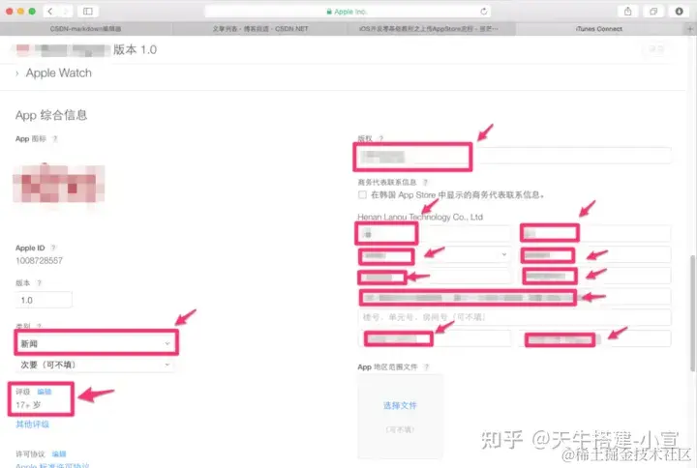697x468 pixels.
Task: Click the help mark beside App 地区范围文件
Action: (x=426, y=366)
